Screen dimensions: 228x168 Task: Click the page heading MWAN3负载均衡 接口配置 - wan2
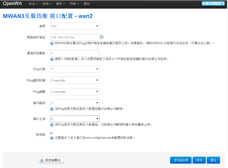pos(48,16)
